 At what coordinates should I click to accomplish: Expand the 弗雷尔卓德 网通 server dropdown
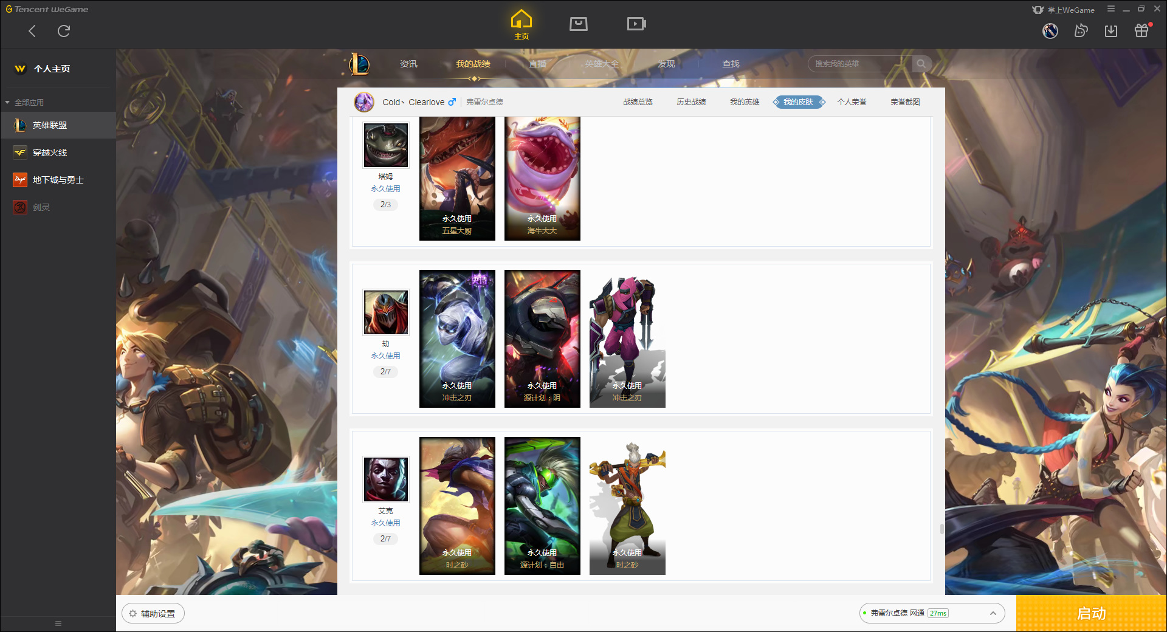(x=932, y=613)
